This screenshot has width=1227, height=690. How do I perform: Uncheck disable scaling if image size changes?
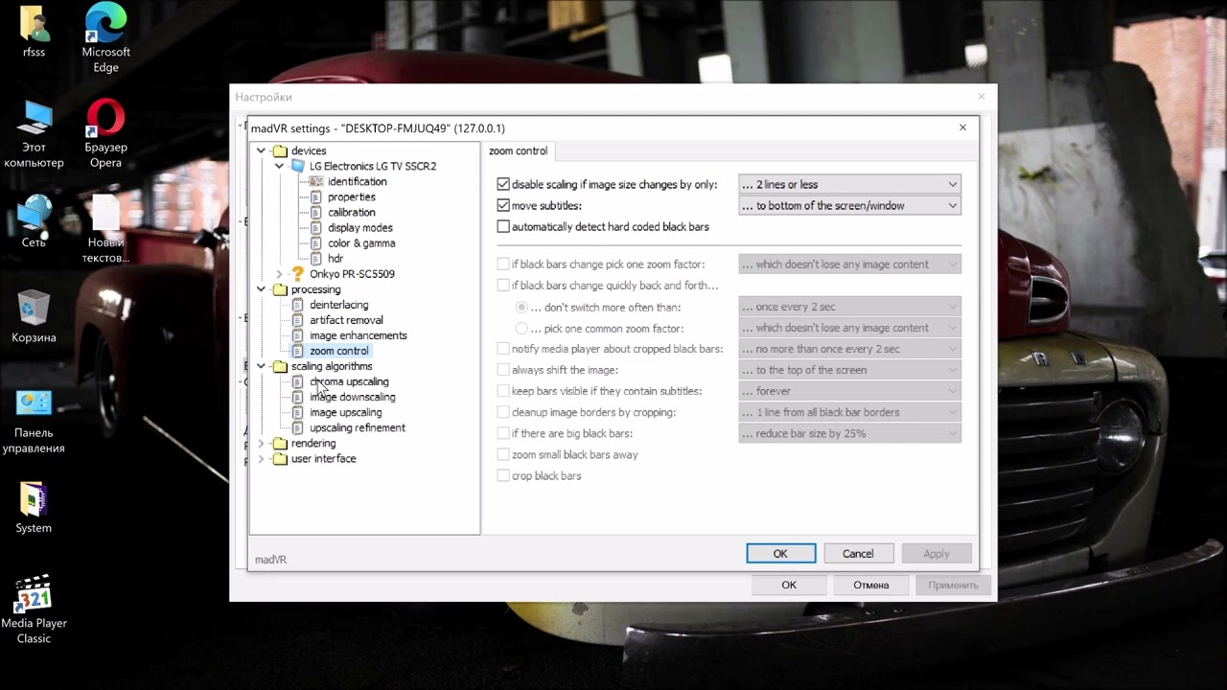click(x=503, y=184)
